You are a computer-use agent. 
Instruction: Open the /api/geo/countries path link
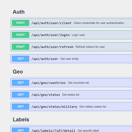[49, 83]
